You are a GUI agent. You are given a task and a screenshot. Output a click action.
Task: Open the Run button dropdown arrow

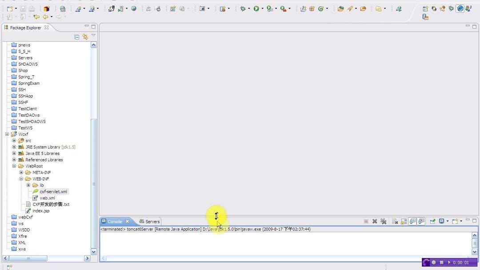click(263, 8)
